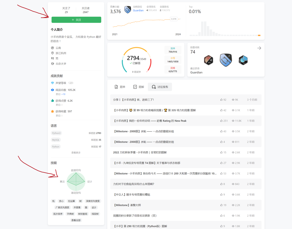Click the orange star icon beside 获得收藏

coord(53,111)
